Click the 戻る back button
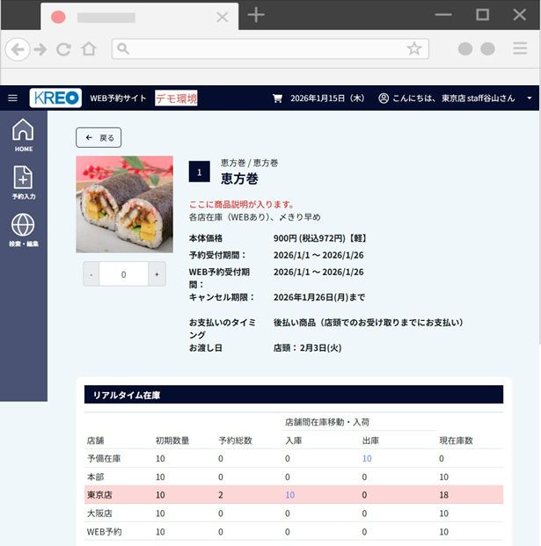The width and height of the screenshot is (541, 546). pos(99,138)
